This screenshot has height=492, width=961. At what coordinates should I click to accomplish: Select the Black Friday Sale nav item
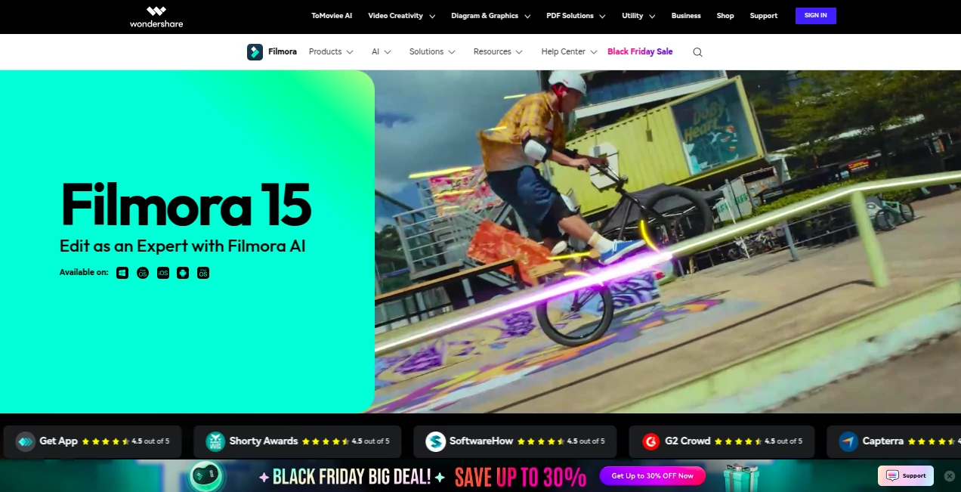pos(640,51)
